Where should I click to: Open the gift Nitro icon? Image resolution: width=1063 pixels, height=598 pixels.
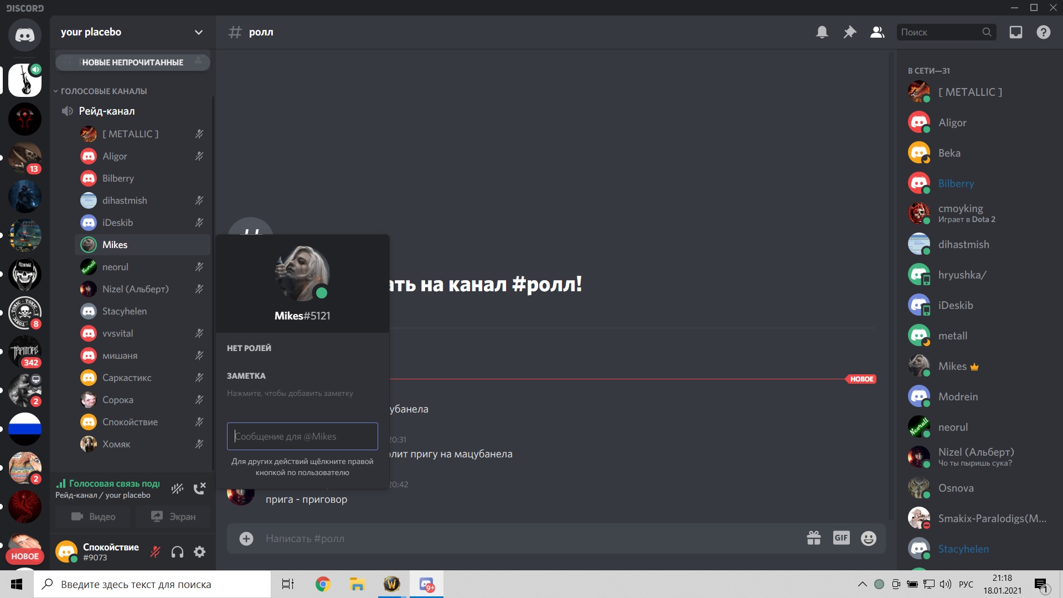coord(814,538)
